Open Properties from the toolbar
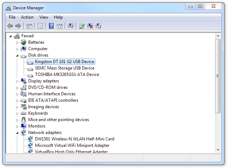This screenshot has width=228, height=168. 40,26
